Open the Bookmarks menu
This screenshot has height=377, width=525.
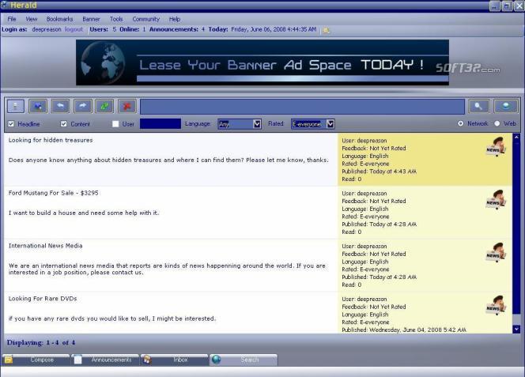[59, 18]
